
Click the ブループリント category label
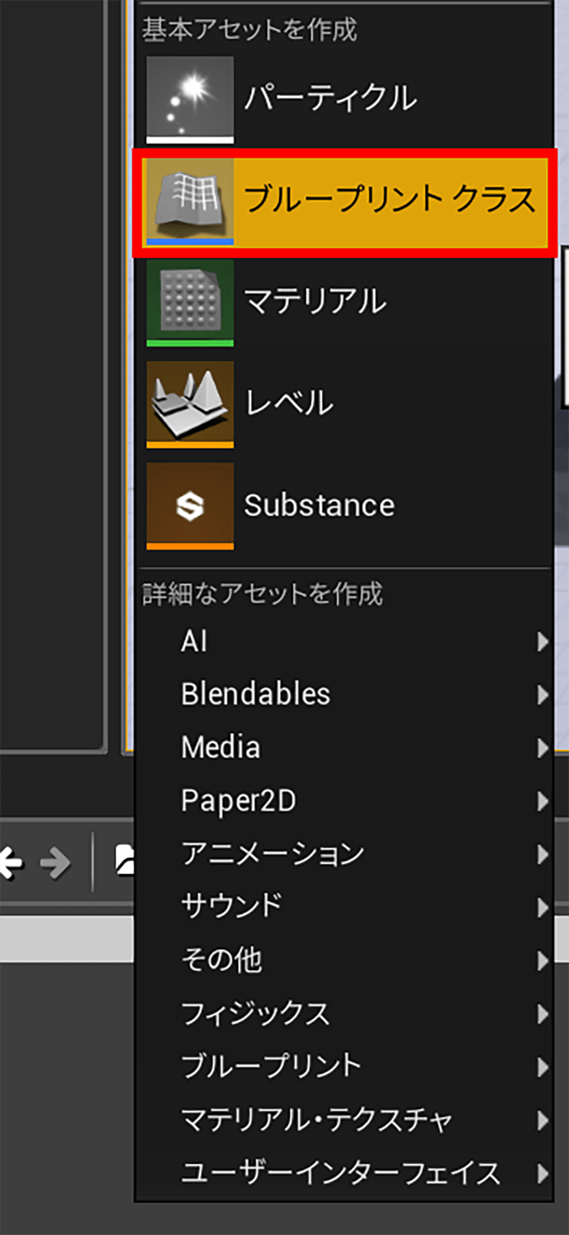(271, 1067)
